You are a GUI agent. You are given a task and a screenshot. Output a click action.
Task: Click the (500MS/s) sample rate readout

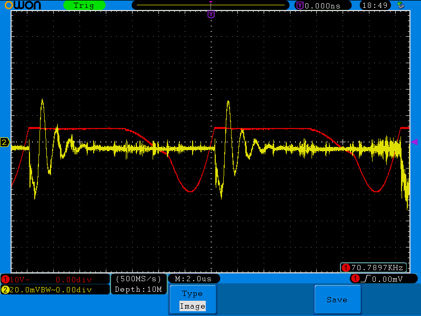click(138, 279)
